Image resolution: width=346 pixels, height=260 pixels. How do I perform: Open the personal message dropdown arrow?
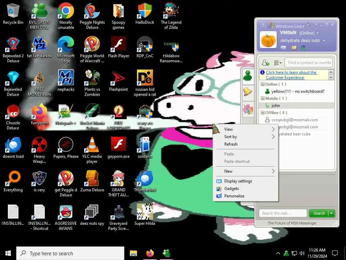point(324,41)
